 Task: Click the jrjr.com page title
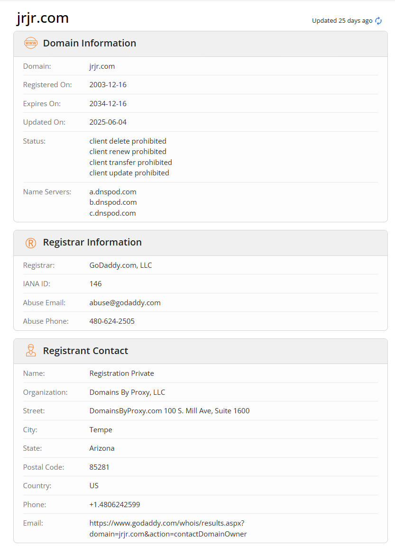[43, 18]
